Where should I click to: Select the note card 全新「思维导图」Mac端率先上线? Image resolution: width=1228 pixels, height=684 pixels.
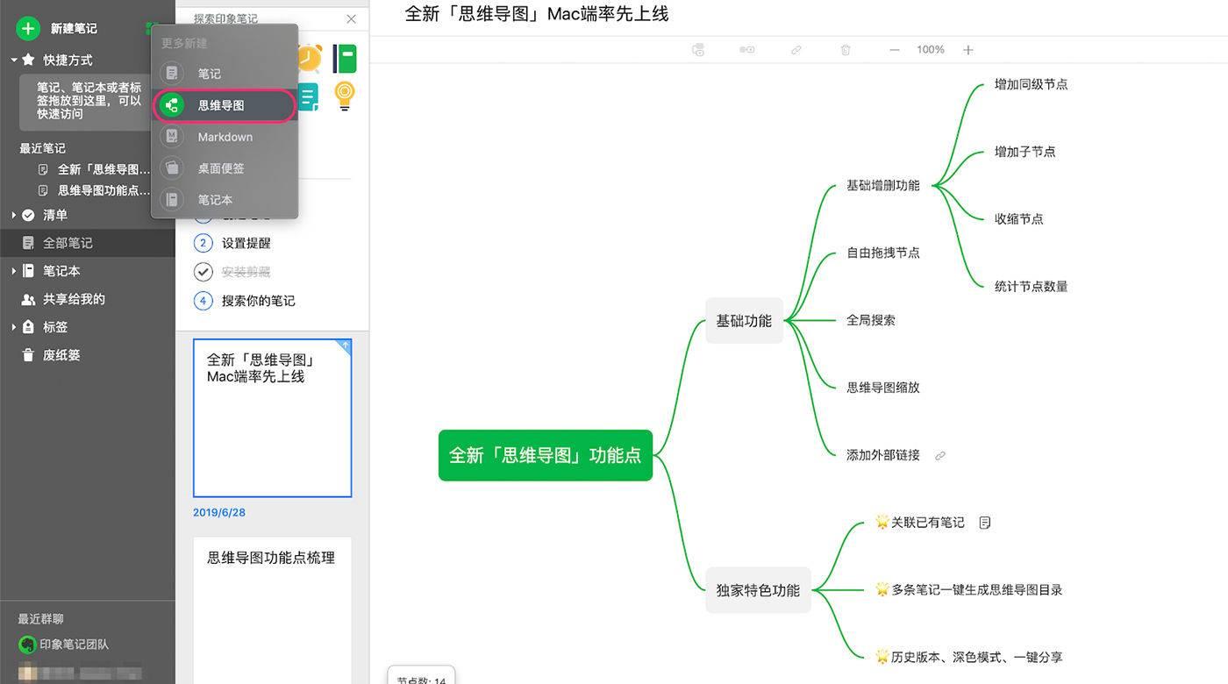tap(272, 418)
